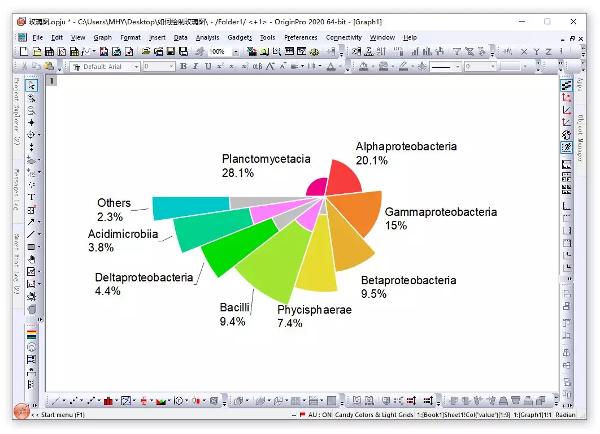This screenshot has height=434, width=600.
Task: Open the Graph menu
Action: pyautogui.click(x=103, y=37)
